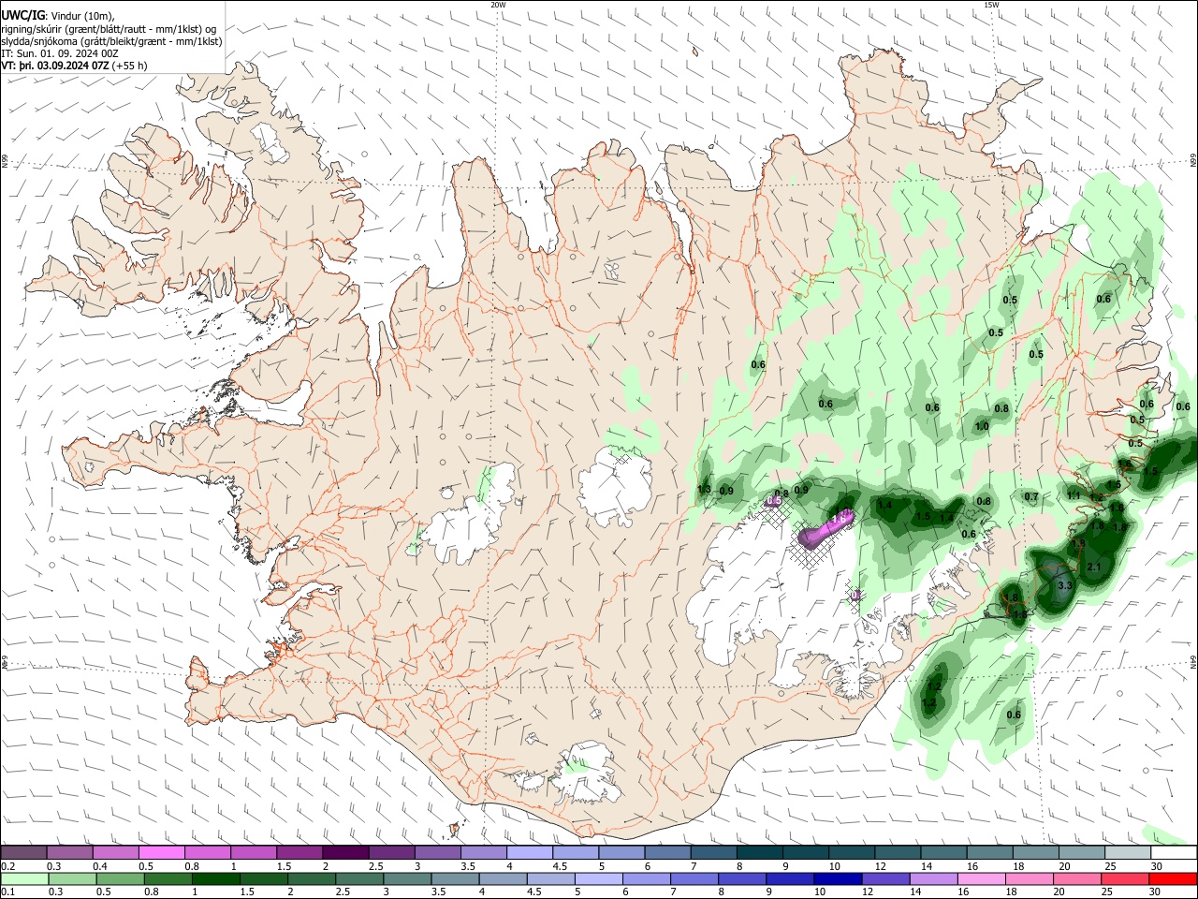Click the 1.1 precipitation value on the map
The width and height of the screenshot is (1198, 899).
[1074, 495]
